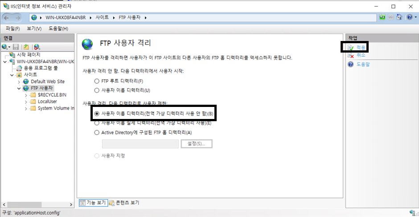Viewport: 419px width, 217px height.
Task: Select the 'FTP 루트 디렉터리(F)' radio button
Action: pyautogui.click(x=97, y=82)
